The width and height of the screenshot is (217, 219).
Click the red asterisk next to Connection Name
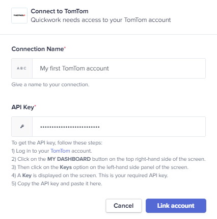pyautogui.click(x=65, y=47)
